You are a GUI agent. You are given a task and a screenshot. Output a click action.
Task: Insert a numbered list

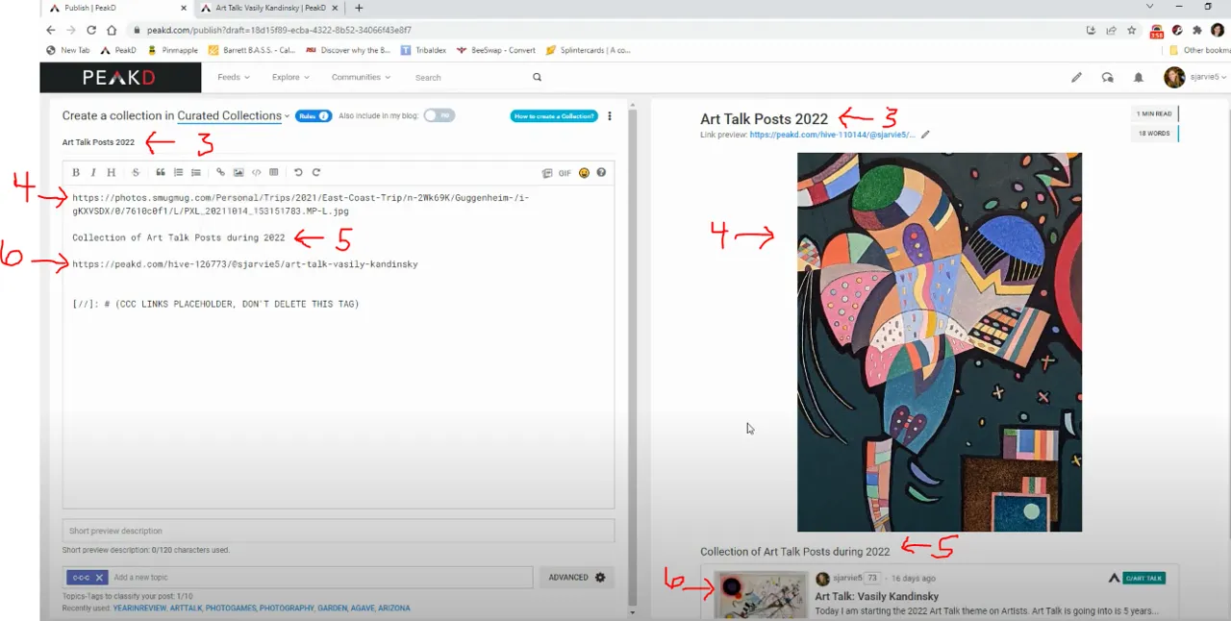click(178, 173)
